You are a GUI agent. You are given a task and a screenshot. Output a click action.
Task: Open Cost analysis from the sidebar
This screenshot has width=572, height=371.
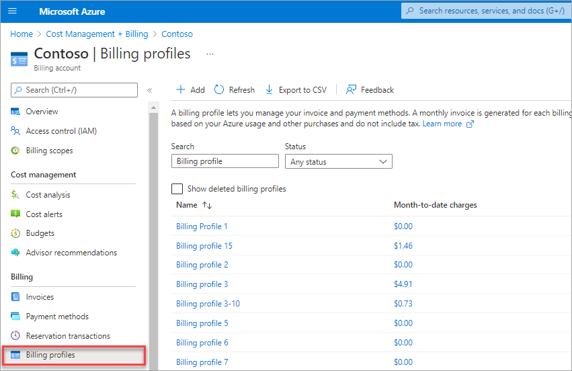48,195
